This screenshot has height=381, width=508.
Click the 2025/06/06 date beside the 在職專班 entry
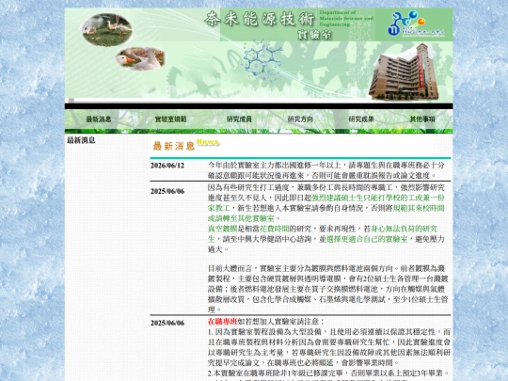[167, 323]
